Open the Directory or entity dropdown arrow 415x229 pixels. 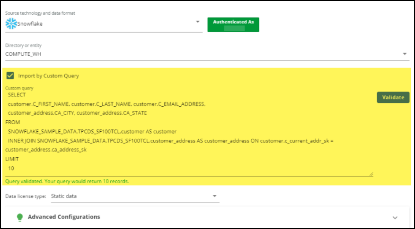click(x=405, y=54)
